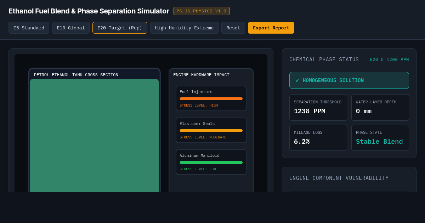Image resolution: width=425 pixels, height=223 pixels.
Task: Click the P5.JS PHYSICS V1.0 badge
Action: tap(202, 11)
